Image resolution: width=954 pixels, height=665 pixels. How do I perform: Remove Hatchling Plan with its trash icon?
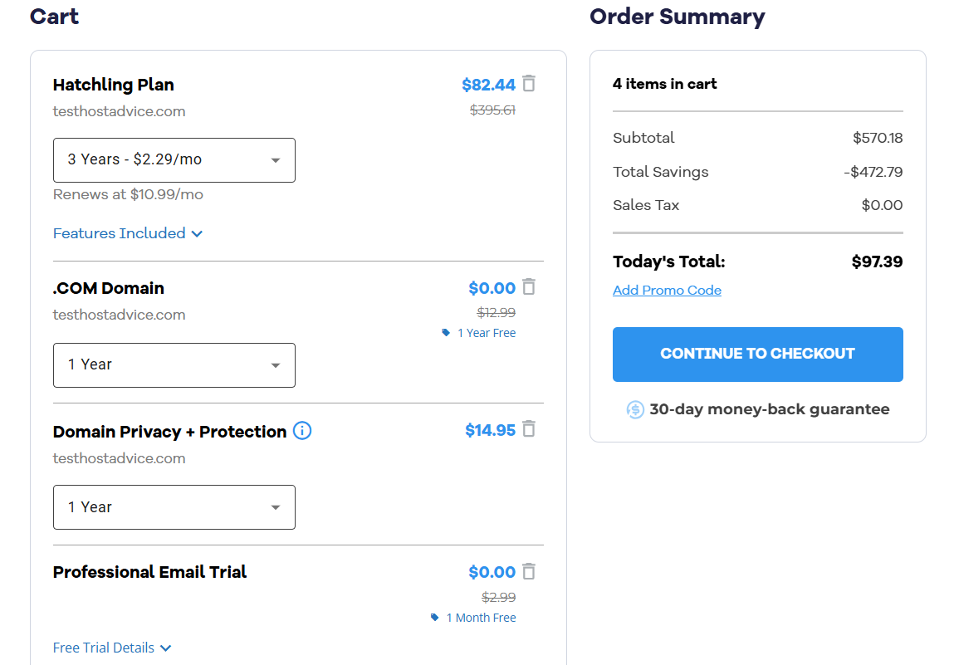[x=530, y=83]
